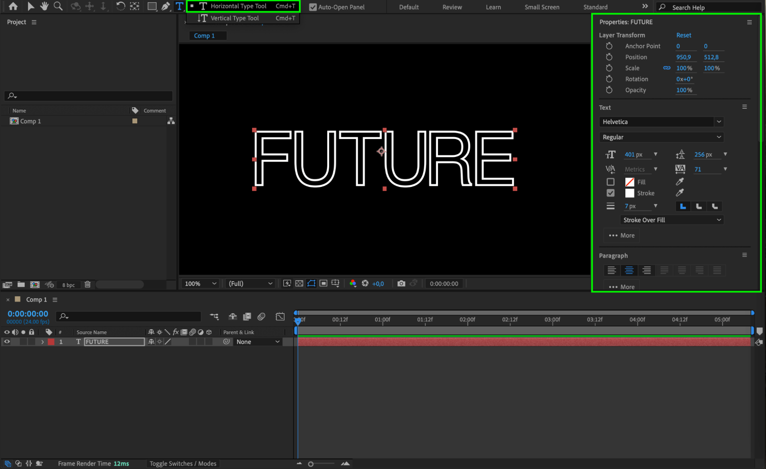Click the Project panel search field

pyautogui.click(x=88, y=96)
